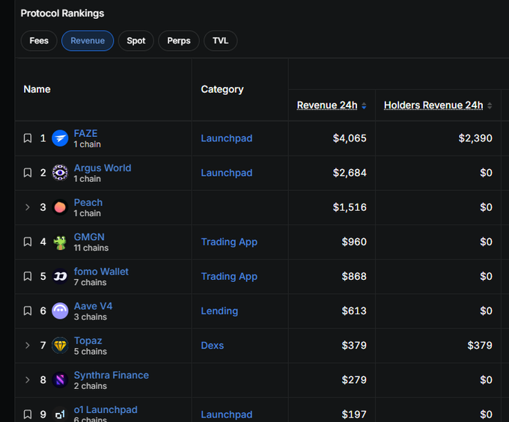Open the o1 Launchpad link
This screenshot has height=422, width=509.
pos(106,410)
